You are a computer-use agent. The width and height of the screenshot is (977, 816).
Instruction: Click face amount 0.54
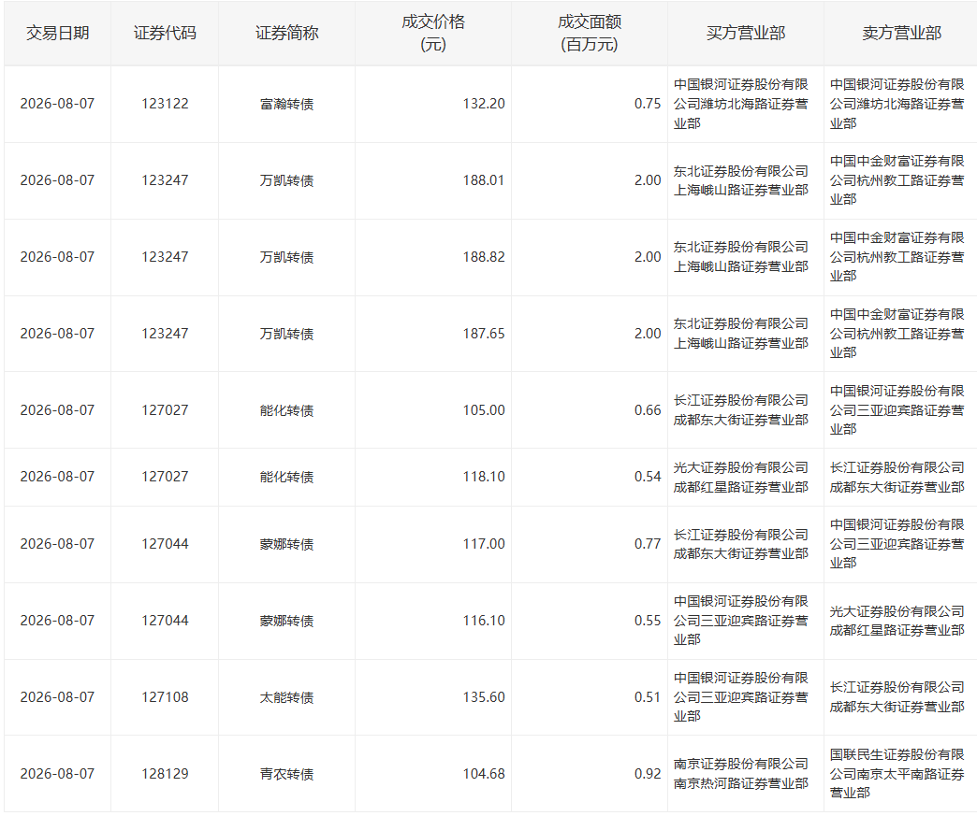pos(648,477)
